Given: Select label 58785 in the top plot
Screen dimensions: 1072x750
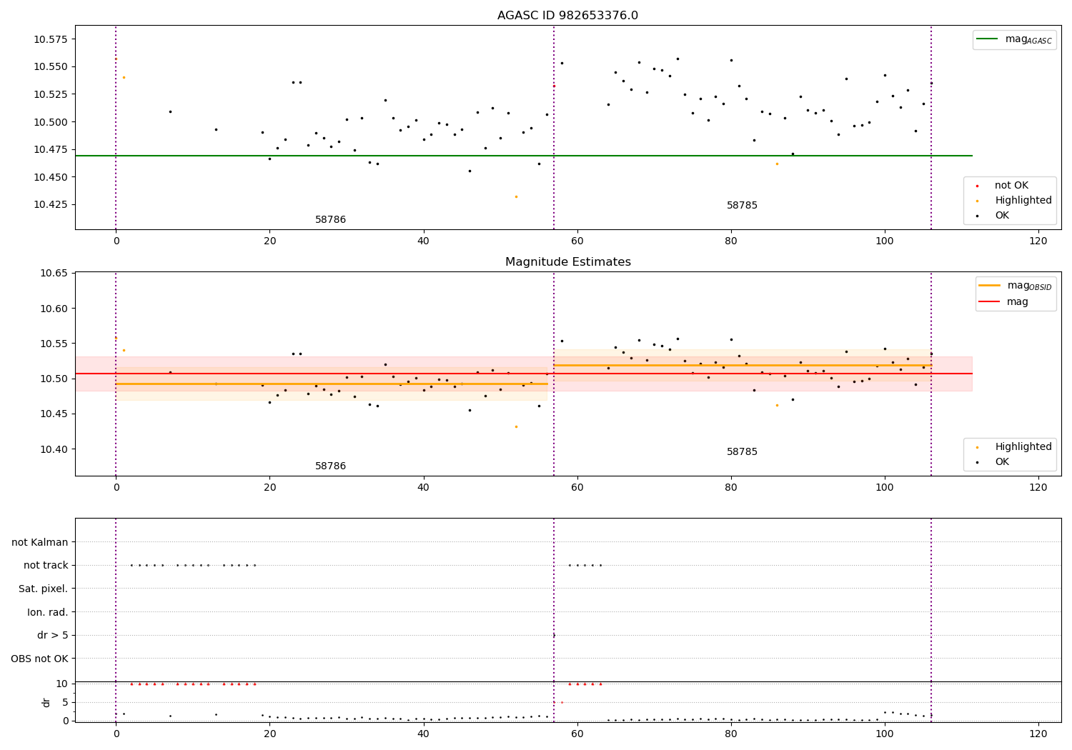Looking at the screenshot, I should [742, 206].
